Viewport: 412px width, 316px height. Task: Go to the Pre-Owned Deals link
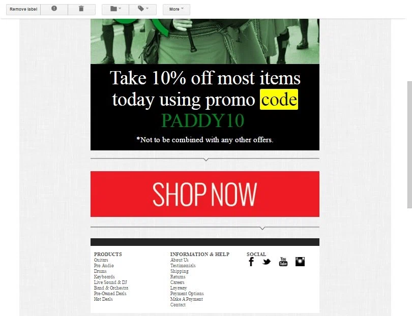[110, 294]
